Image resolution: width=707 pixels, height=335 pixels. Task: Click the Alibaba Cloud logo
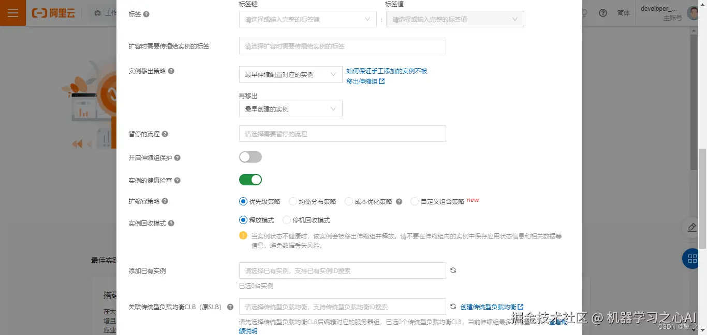(53, 13)
